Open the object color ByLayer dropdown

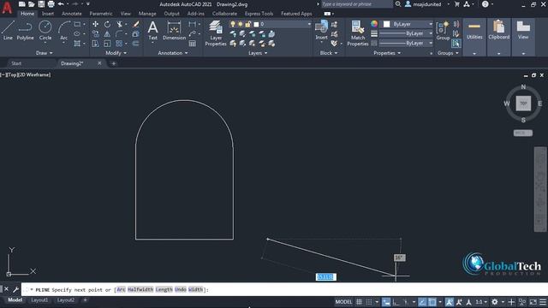click(408, 24)
